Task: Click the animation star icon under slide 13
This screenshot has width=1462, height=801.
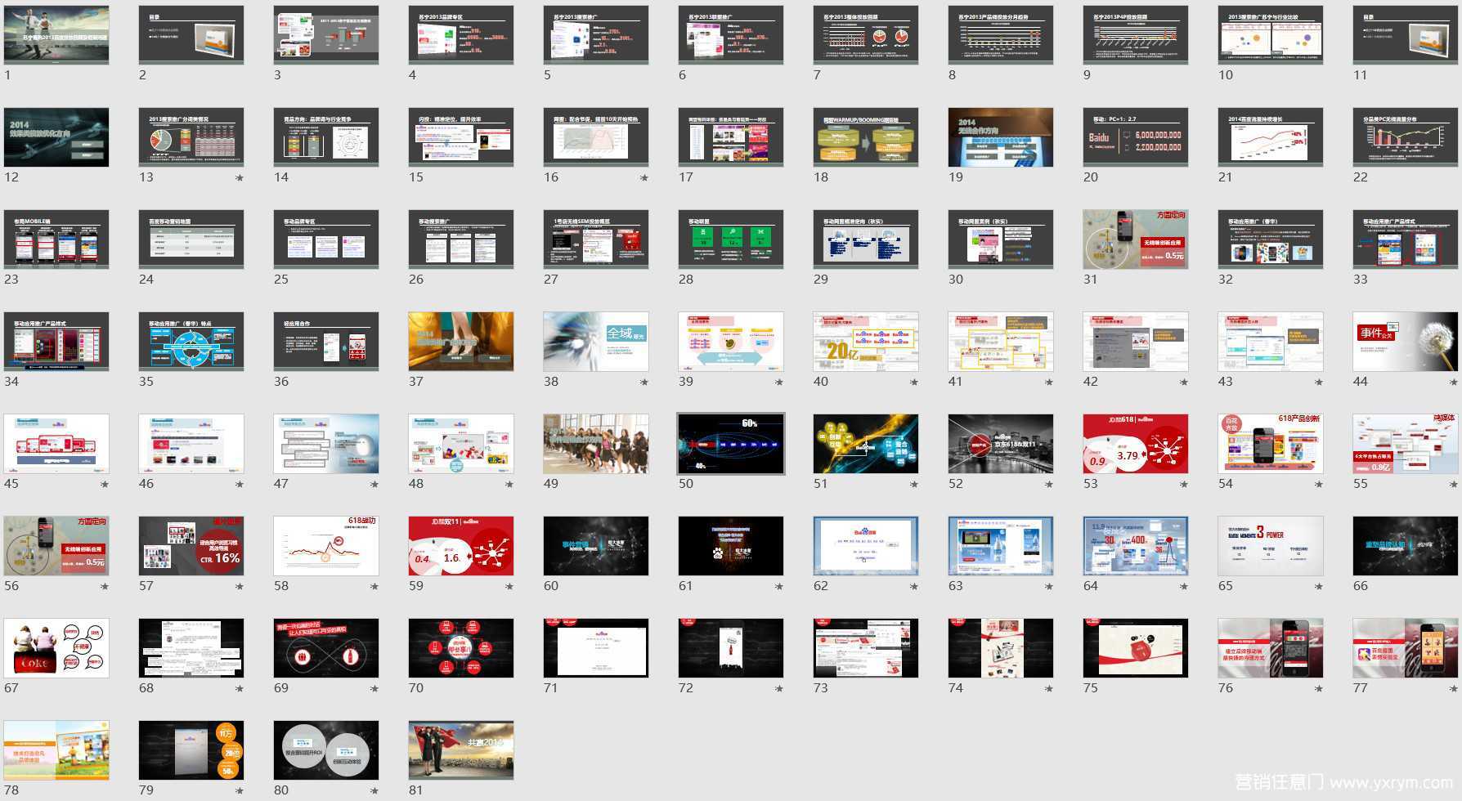Action: [x=240, y=178]
